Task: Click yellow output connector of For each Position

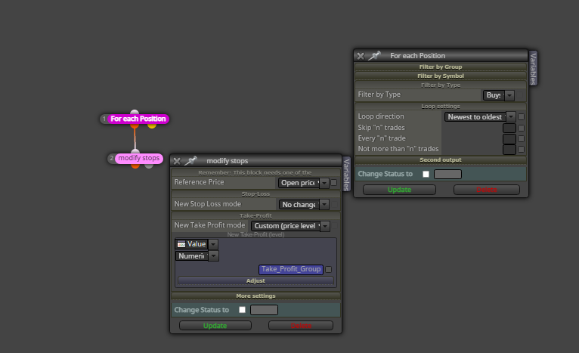Action: coord(152,126)
